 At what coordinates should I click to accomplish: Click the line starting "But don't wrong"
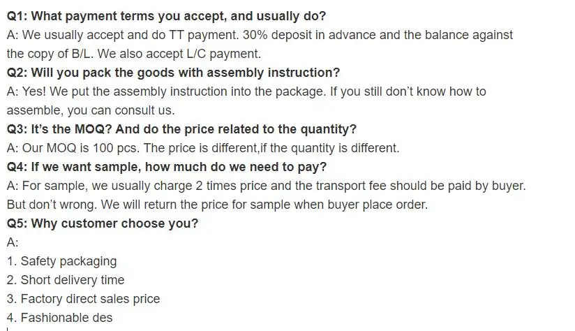216,205
